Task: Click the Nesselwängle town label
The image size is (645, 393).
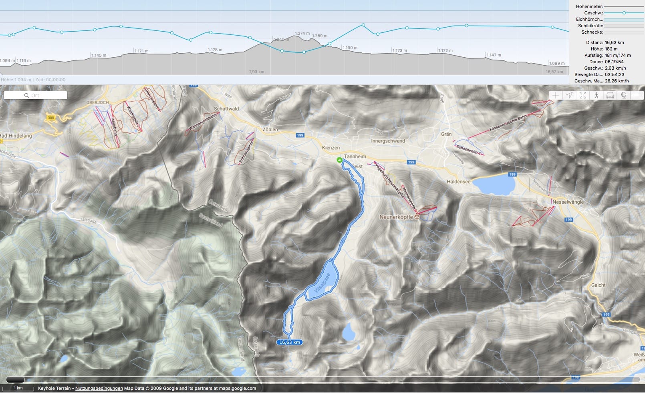Action: (x=568, y=202)
